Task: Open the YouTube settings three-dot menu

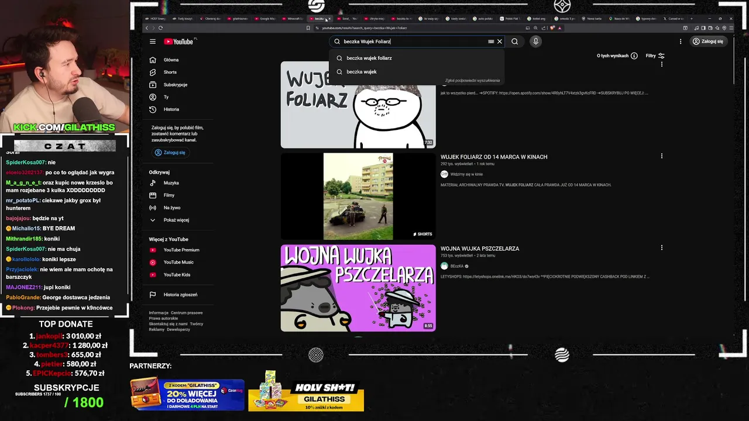Action: (x=681, y=42)
